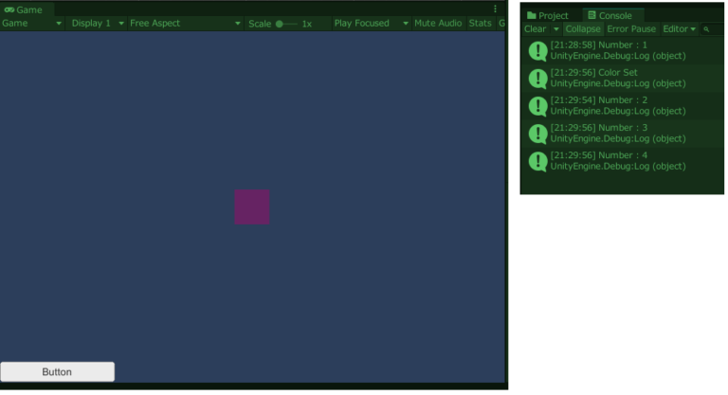Image resolution: width=728 pixels, height=395 pixels.
Task: Toggle Collapse in the Console toolbar
Action: [583, 29]
